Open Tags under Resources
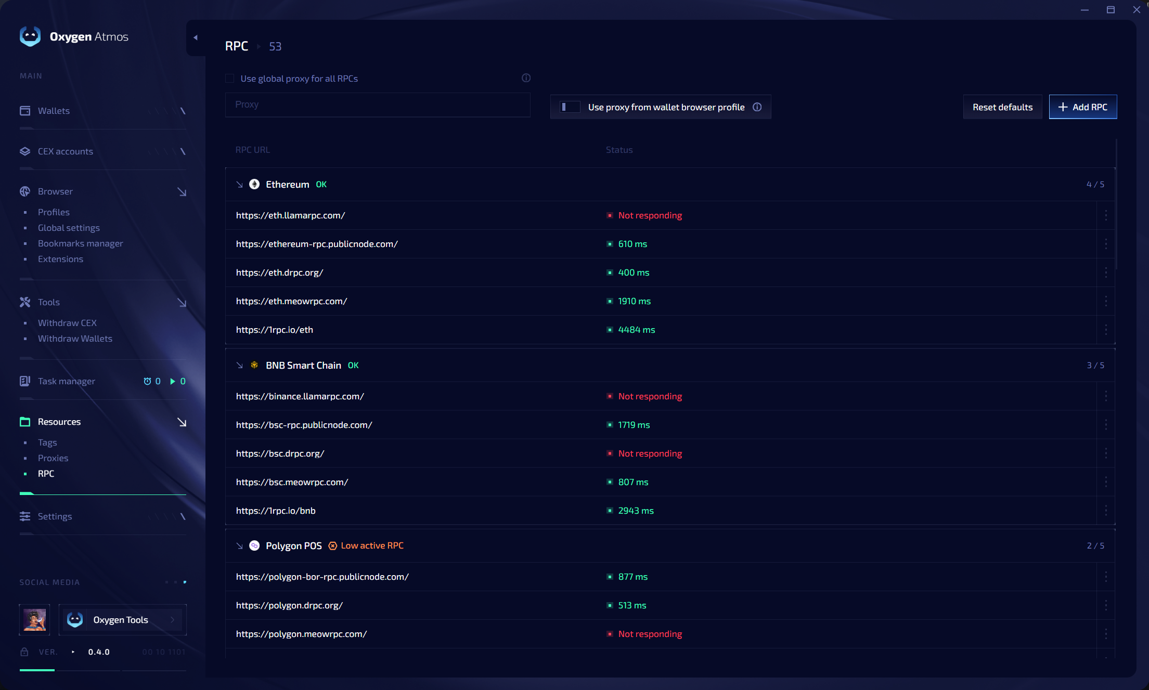This screenshot has height=690, width=1149. pos(47,442)
